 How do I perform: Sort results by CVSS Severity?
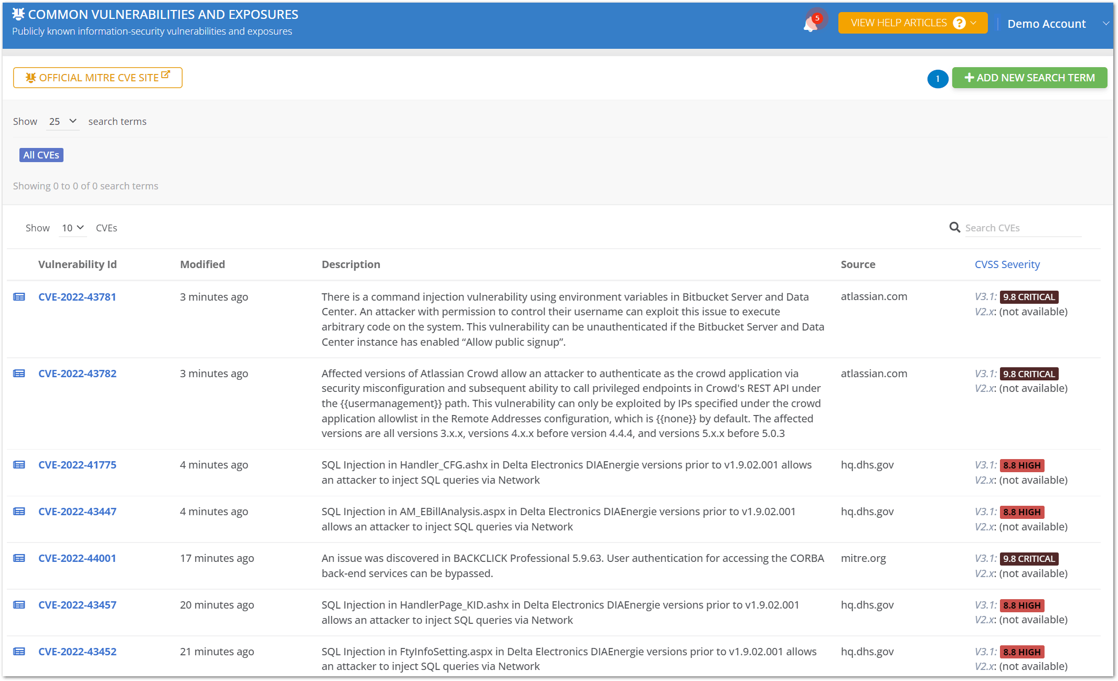pyautogui.click(x=1007, y=264)
